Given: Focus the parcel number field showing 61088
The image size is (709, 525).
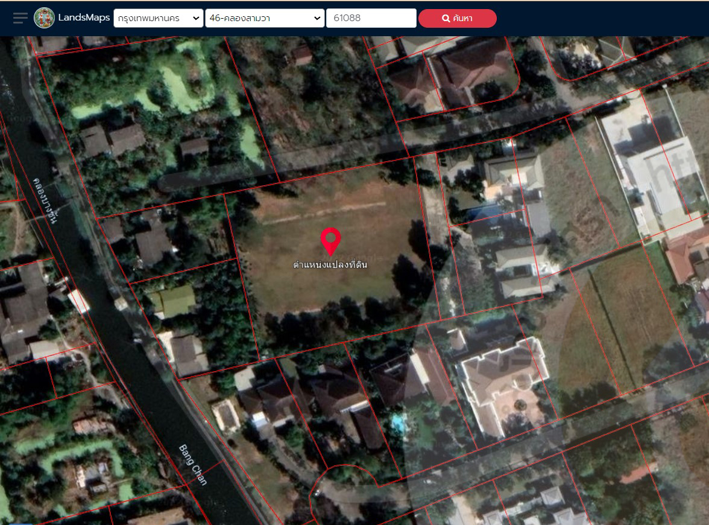Looking at the screenshot, I should pos(371,18).
